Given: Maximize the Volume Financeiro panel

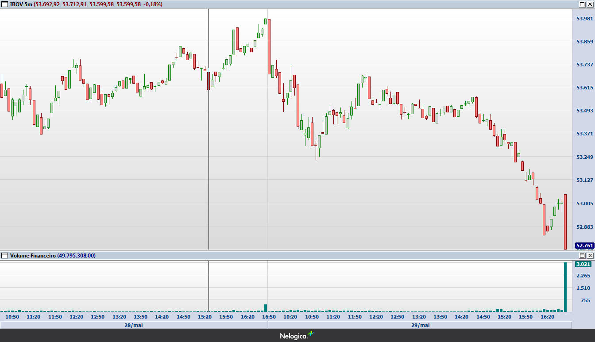Looking at the screenshot, I should click(582, 256).
